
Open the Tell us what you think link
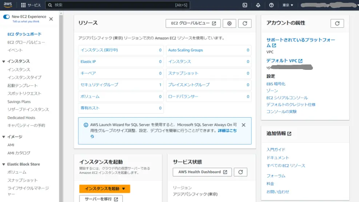tap(26, 21)
